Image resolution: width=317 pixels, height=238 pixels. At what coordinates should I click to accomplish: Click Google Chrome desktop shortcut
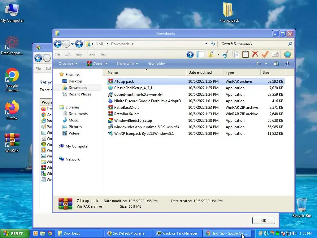(x=12, y=80)
